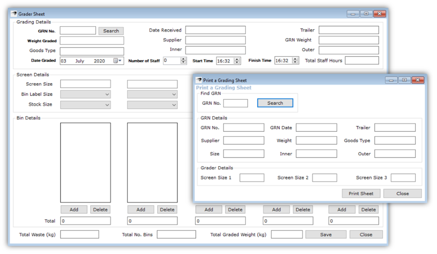Click Grader Sheet title bar app icon
Screen dimensions: 437x254
click(x=14, y=14)
